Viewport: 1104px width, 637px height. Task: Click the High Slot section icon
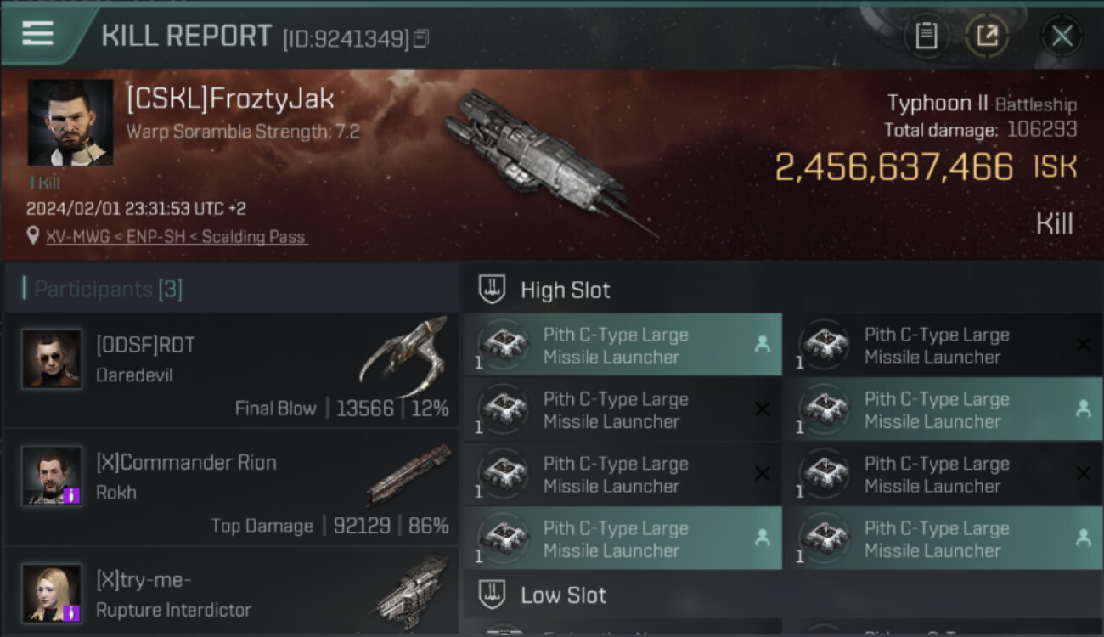pyautogui.click(x=493, y=290)
